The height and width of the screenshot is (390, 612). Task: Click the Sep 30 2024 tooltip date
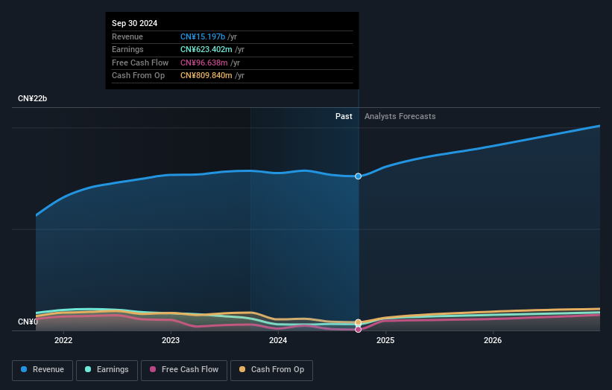click(x=135, y=23)
